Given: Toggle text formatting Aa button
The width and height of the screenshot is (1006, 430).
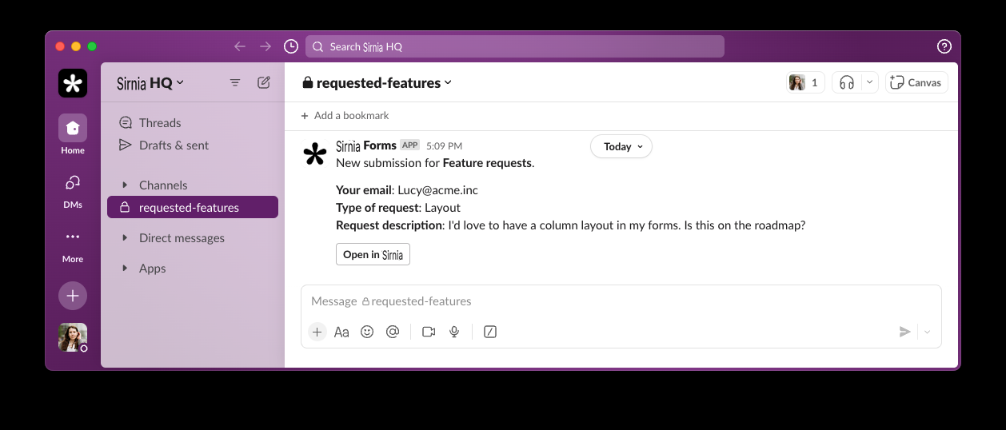Looking at the screenshot, I should click(x=341, y=332).
